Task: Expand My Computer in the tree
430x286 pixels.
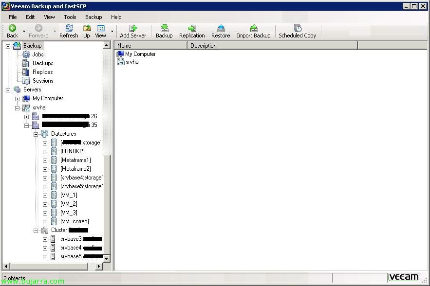Action: [x=17, y=99]
